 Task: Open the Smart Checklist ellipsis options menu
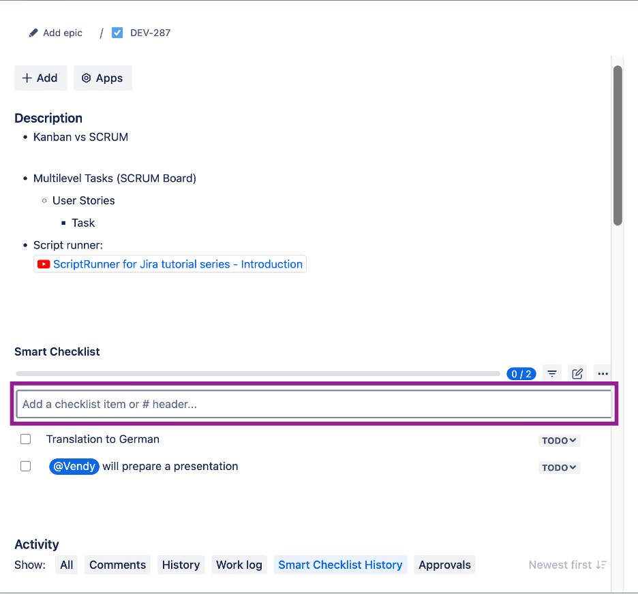click(x=603, y=373)
